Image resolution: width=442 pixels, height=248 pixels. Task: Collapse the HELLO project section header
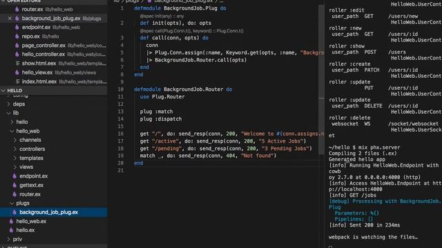(54, 90)
